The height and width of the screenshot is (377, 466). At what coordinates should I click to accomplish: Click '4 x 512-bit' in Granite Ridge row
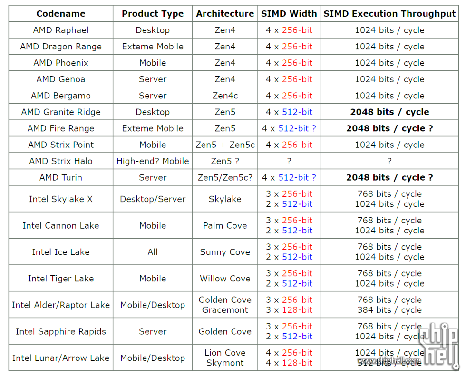click(x=289, y=112)
